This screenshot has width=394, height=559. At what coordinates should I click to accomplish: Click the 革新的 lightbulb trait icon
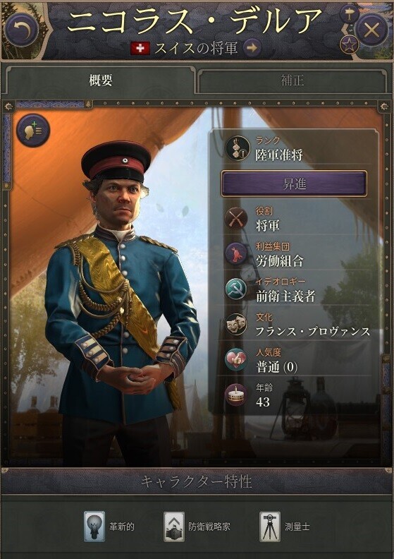tap(94, 527)
